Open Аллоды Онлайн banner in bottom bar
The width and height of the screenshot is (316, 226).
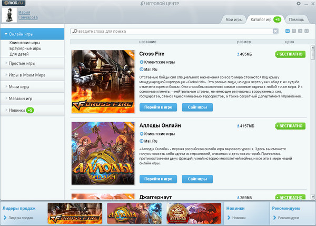(x=134, y=213)
